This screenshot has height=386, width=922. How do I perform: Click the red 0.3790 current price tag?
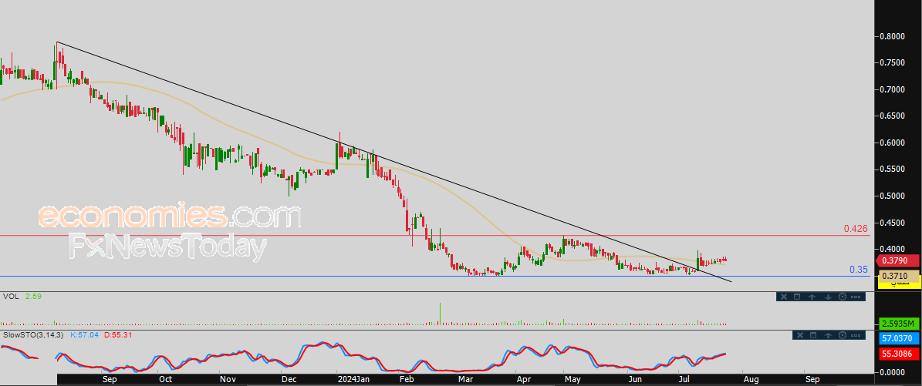point(897,260)
